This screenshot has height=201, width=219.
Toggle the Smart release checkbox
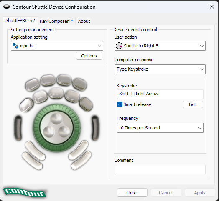(120, 104)
